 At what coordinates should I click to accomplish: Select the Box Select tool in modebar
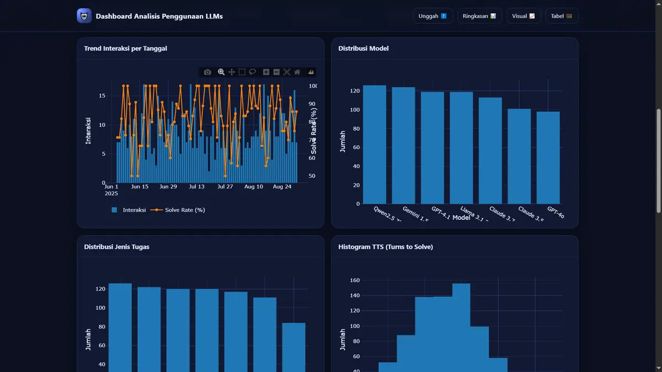click(x=242, y=72)
